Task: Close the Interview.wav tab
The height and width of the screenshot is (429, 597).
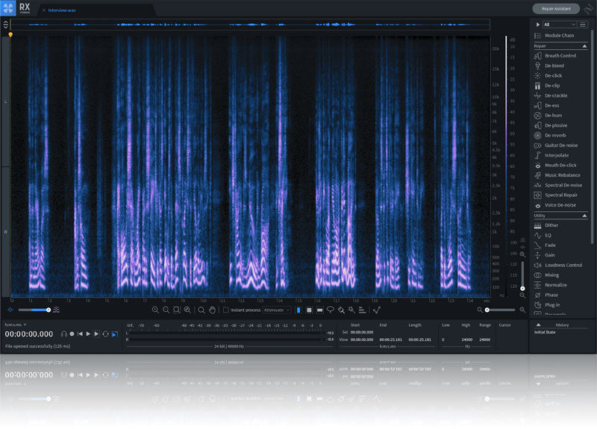Action: click(x=44, y=10)
